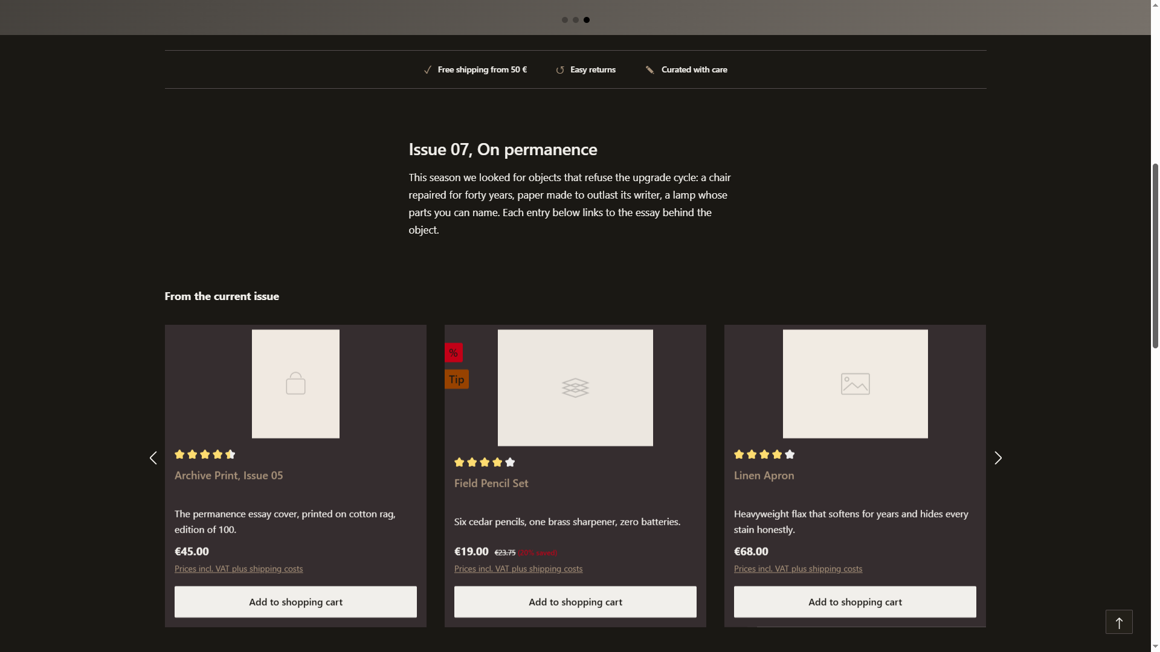1160x652 pixels.
Task: Click the red percent discount badge
Action: pos(454,353)
